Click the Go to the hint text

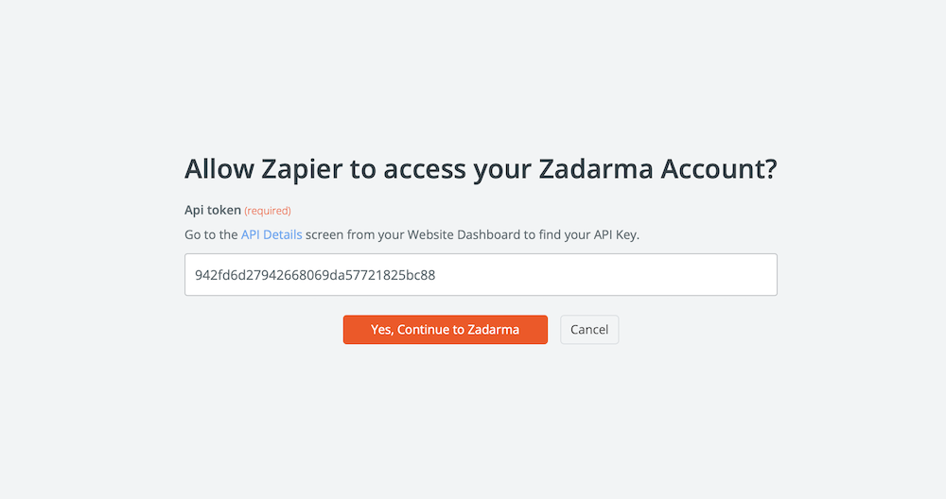pyautogui.click(x=210, y=234)
